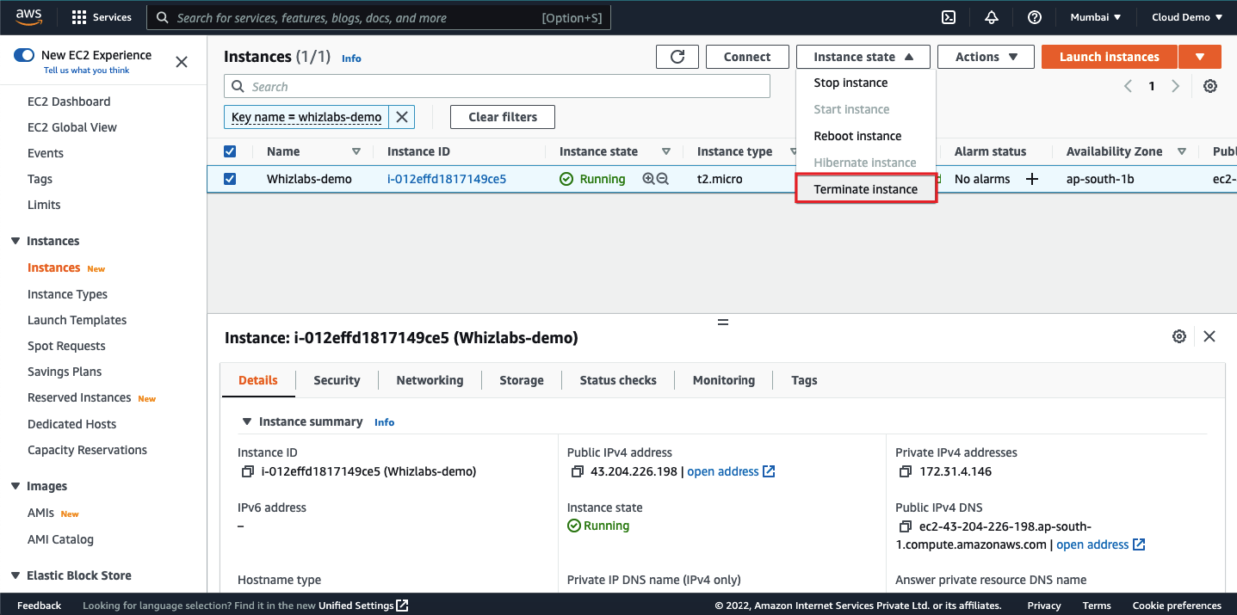The width and height of the screenshot is (1237, 615).
Task: Open the notifications bell
Action: tap(992, 17)
